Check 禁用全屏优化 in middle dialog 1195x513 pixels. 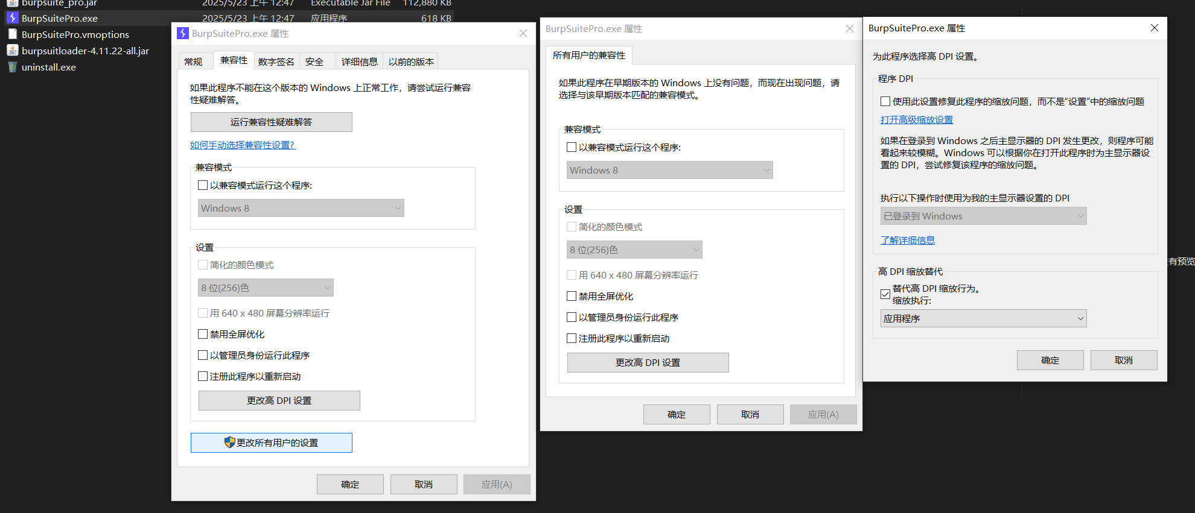572,296
